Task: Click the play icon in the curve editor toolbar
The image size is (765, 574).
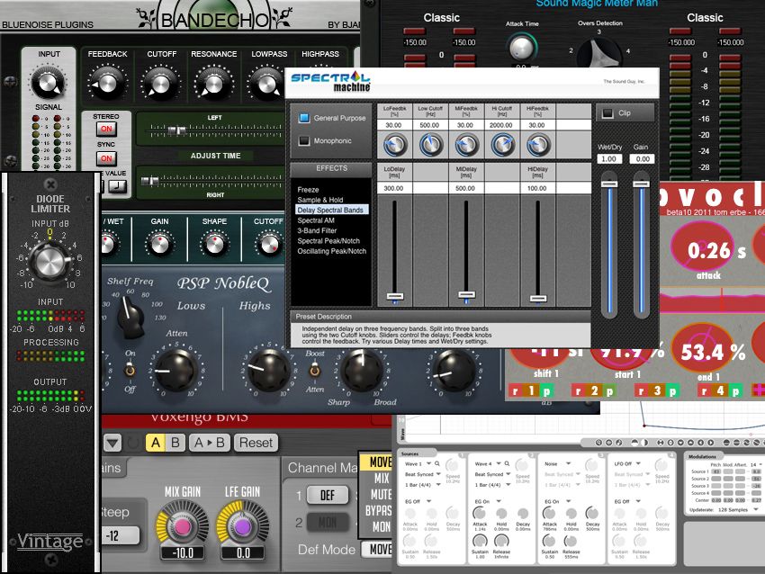Action: 710,443
